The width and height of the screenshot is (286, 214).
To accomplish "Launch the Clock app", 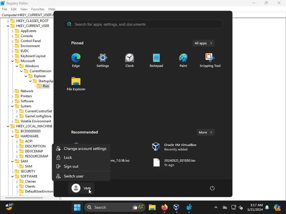I will [x=130, y=60].
